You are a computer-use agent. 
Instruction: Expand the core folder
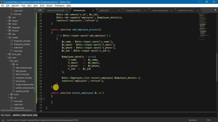click(7, 17)
